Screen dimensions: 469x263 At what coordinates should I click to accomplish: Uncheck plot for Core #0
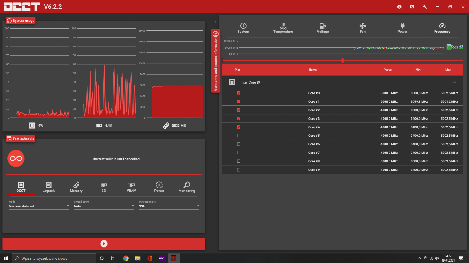tap(239, 93)
